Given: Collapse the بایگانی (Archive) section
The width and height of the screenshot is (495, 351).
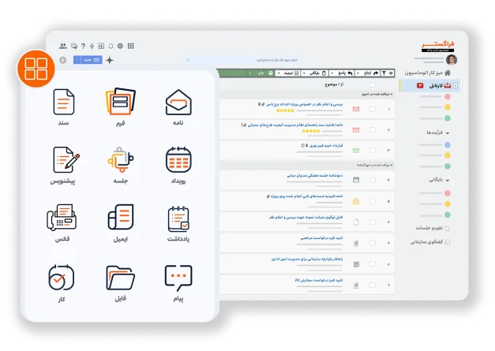Looking at the screenshot, I should 447,181.
